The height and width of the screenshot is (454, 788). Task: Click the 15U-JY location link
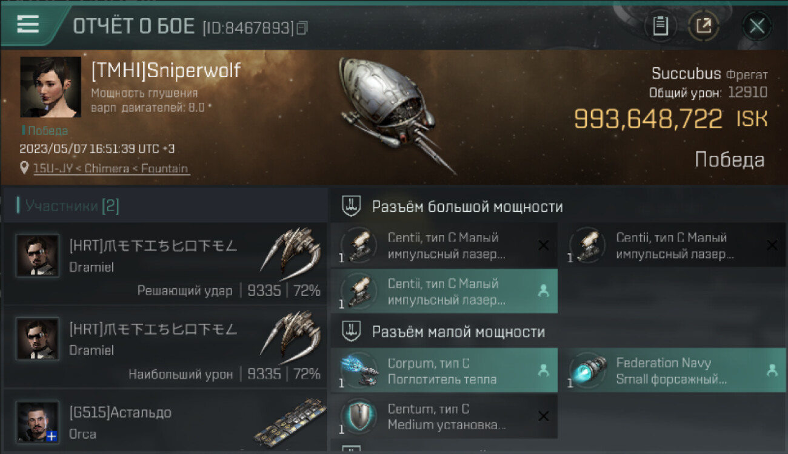click(112, 169)
